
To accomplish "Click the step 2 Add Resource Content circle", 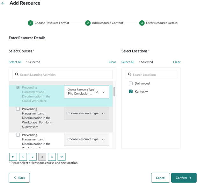I will click(x=88, y=23).
